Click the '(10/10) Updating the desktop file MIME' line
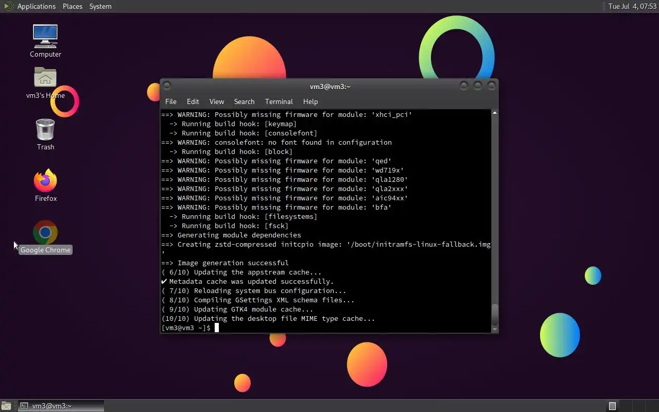 point(268,318)
